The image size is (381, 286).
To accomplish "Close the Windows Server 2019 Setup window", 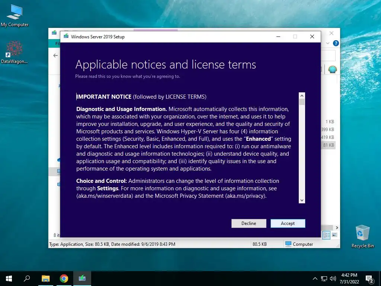I will pos(312,37).
